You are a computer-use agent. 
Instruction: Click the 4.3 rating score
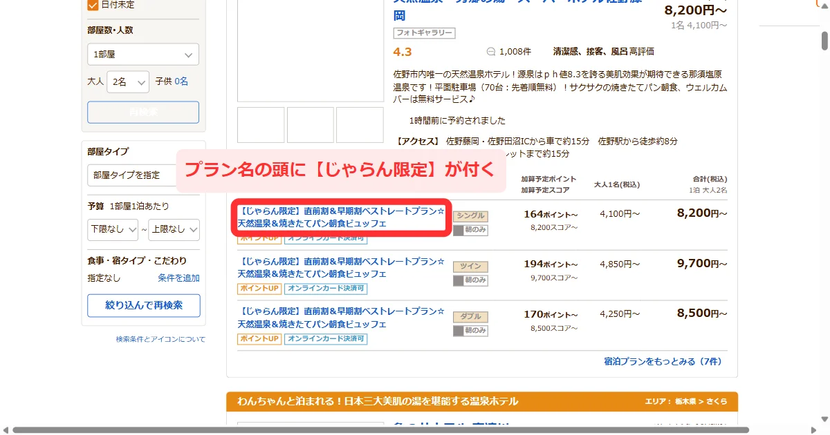[x=402, y=52]
